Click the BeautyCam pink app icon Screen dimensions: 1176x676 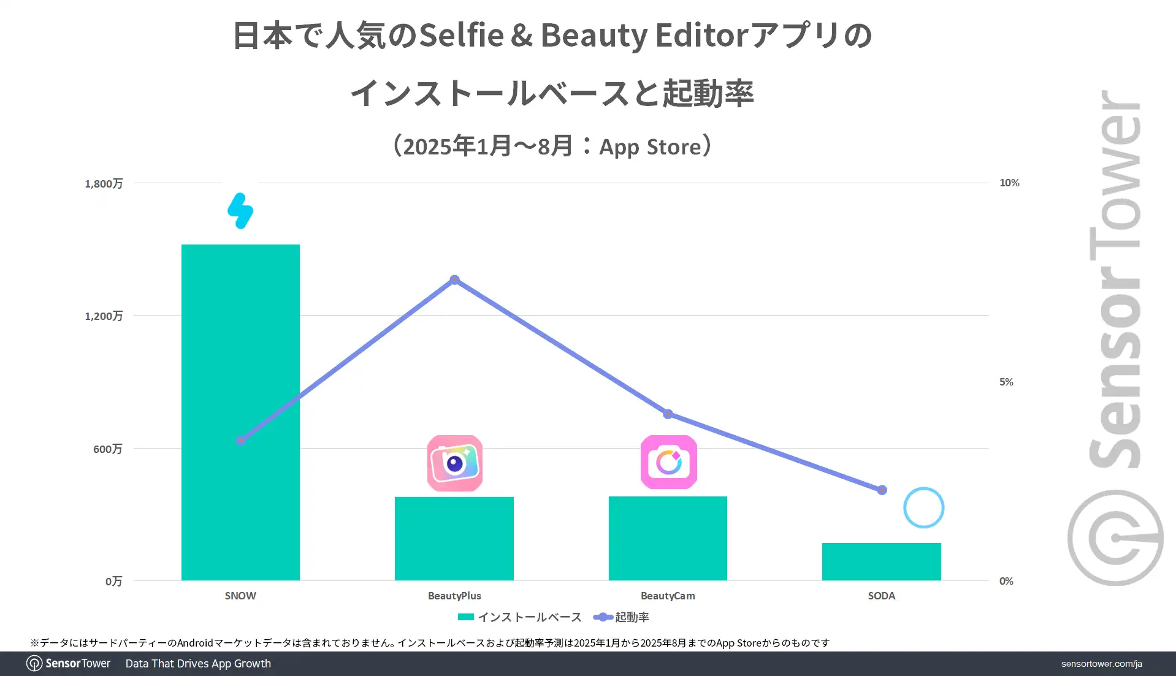669,462
